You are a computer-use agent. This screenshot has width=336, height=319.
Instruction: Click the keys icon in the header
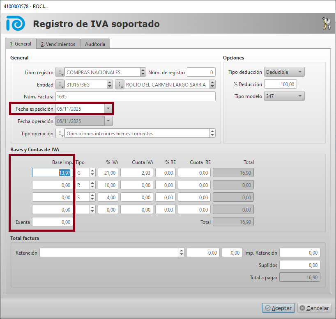326,24
